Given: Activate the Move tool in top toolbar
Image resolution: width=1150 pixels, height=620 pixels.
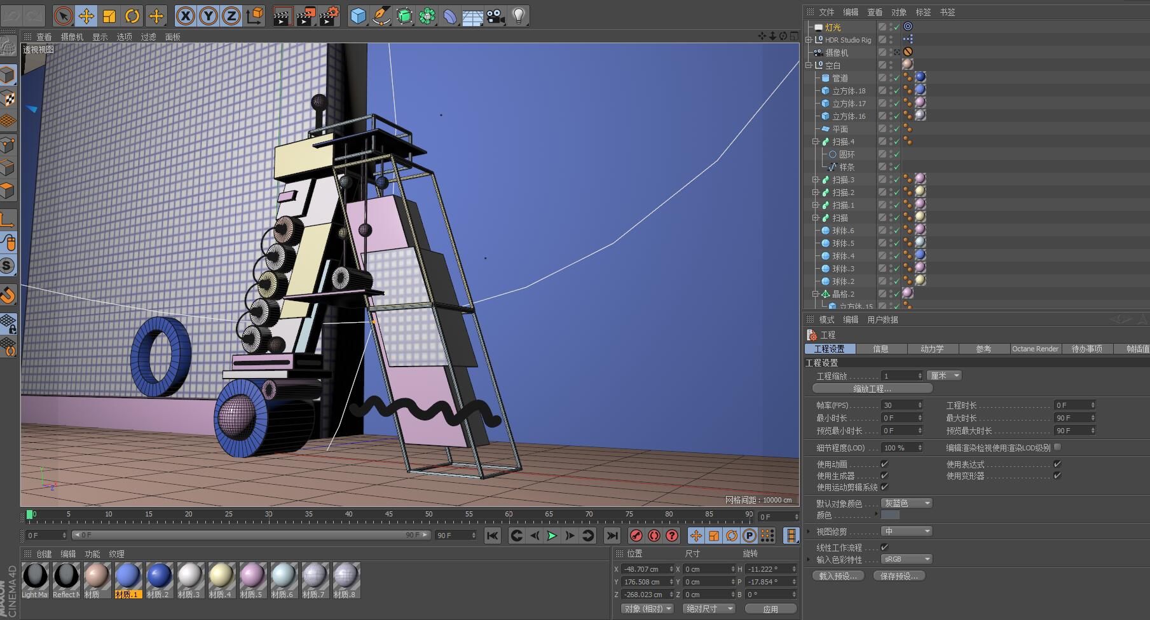Looking at the screenshot, I should point(86,16).
